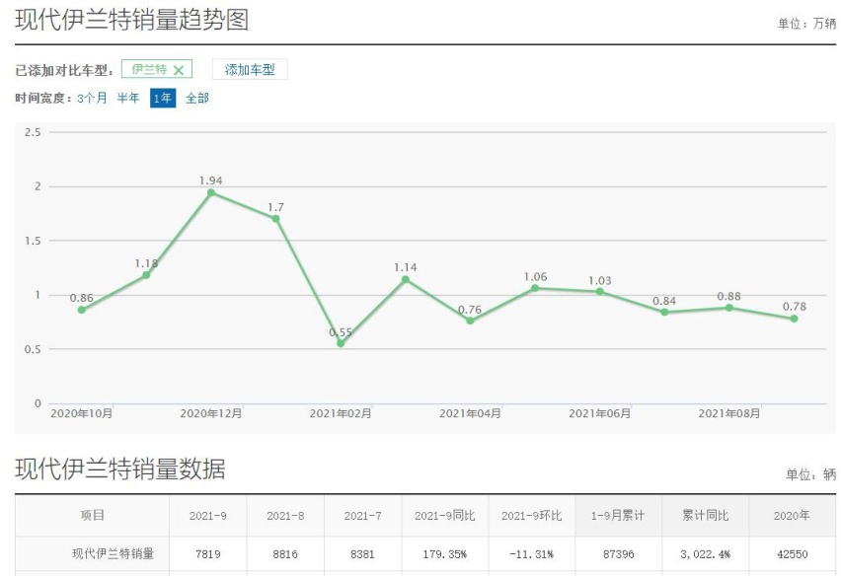Select the 全部 time range

coord(196,98)
